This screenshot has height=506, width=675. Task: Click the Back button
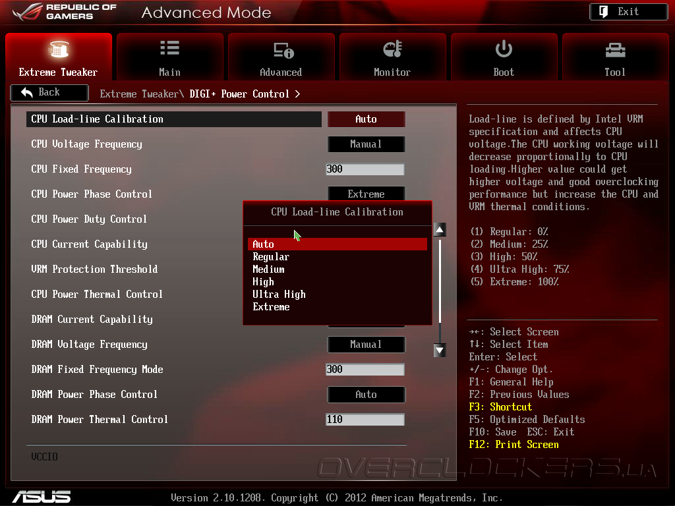(49, 92)
